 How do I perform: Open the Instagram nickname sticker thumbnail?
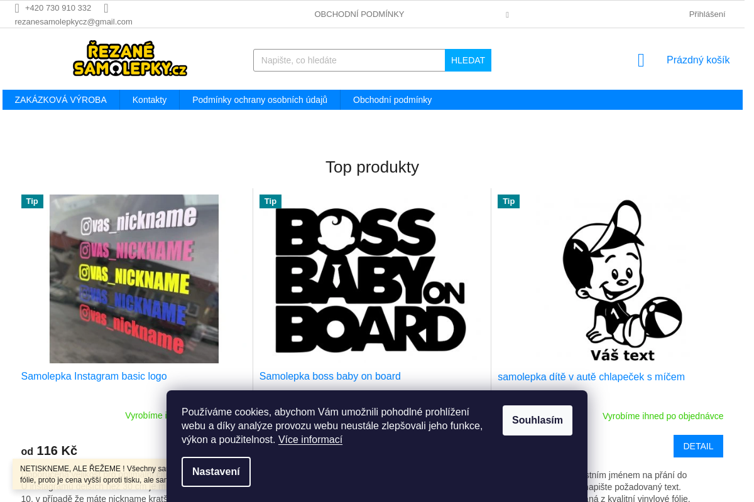(x=134, y=279)
